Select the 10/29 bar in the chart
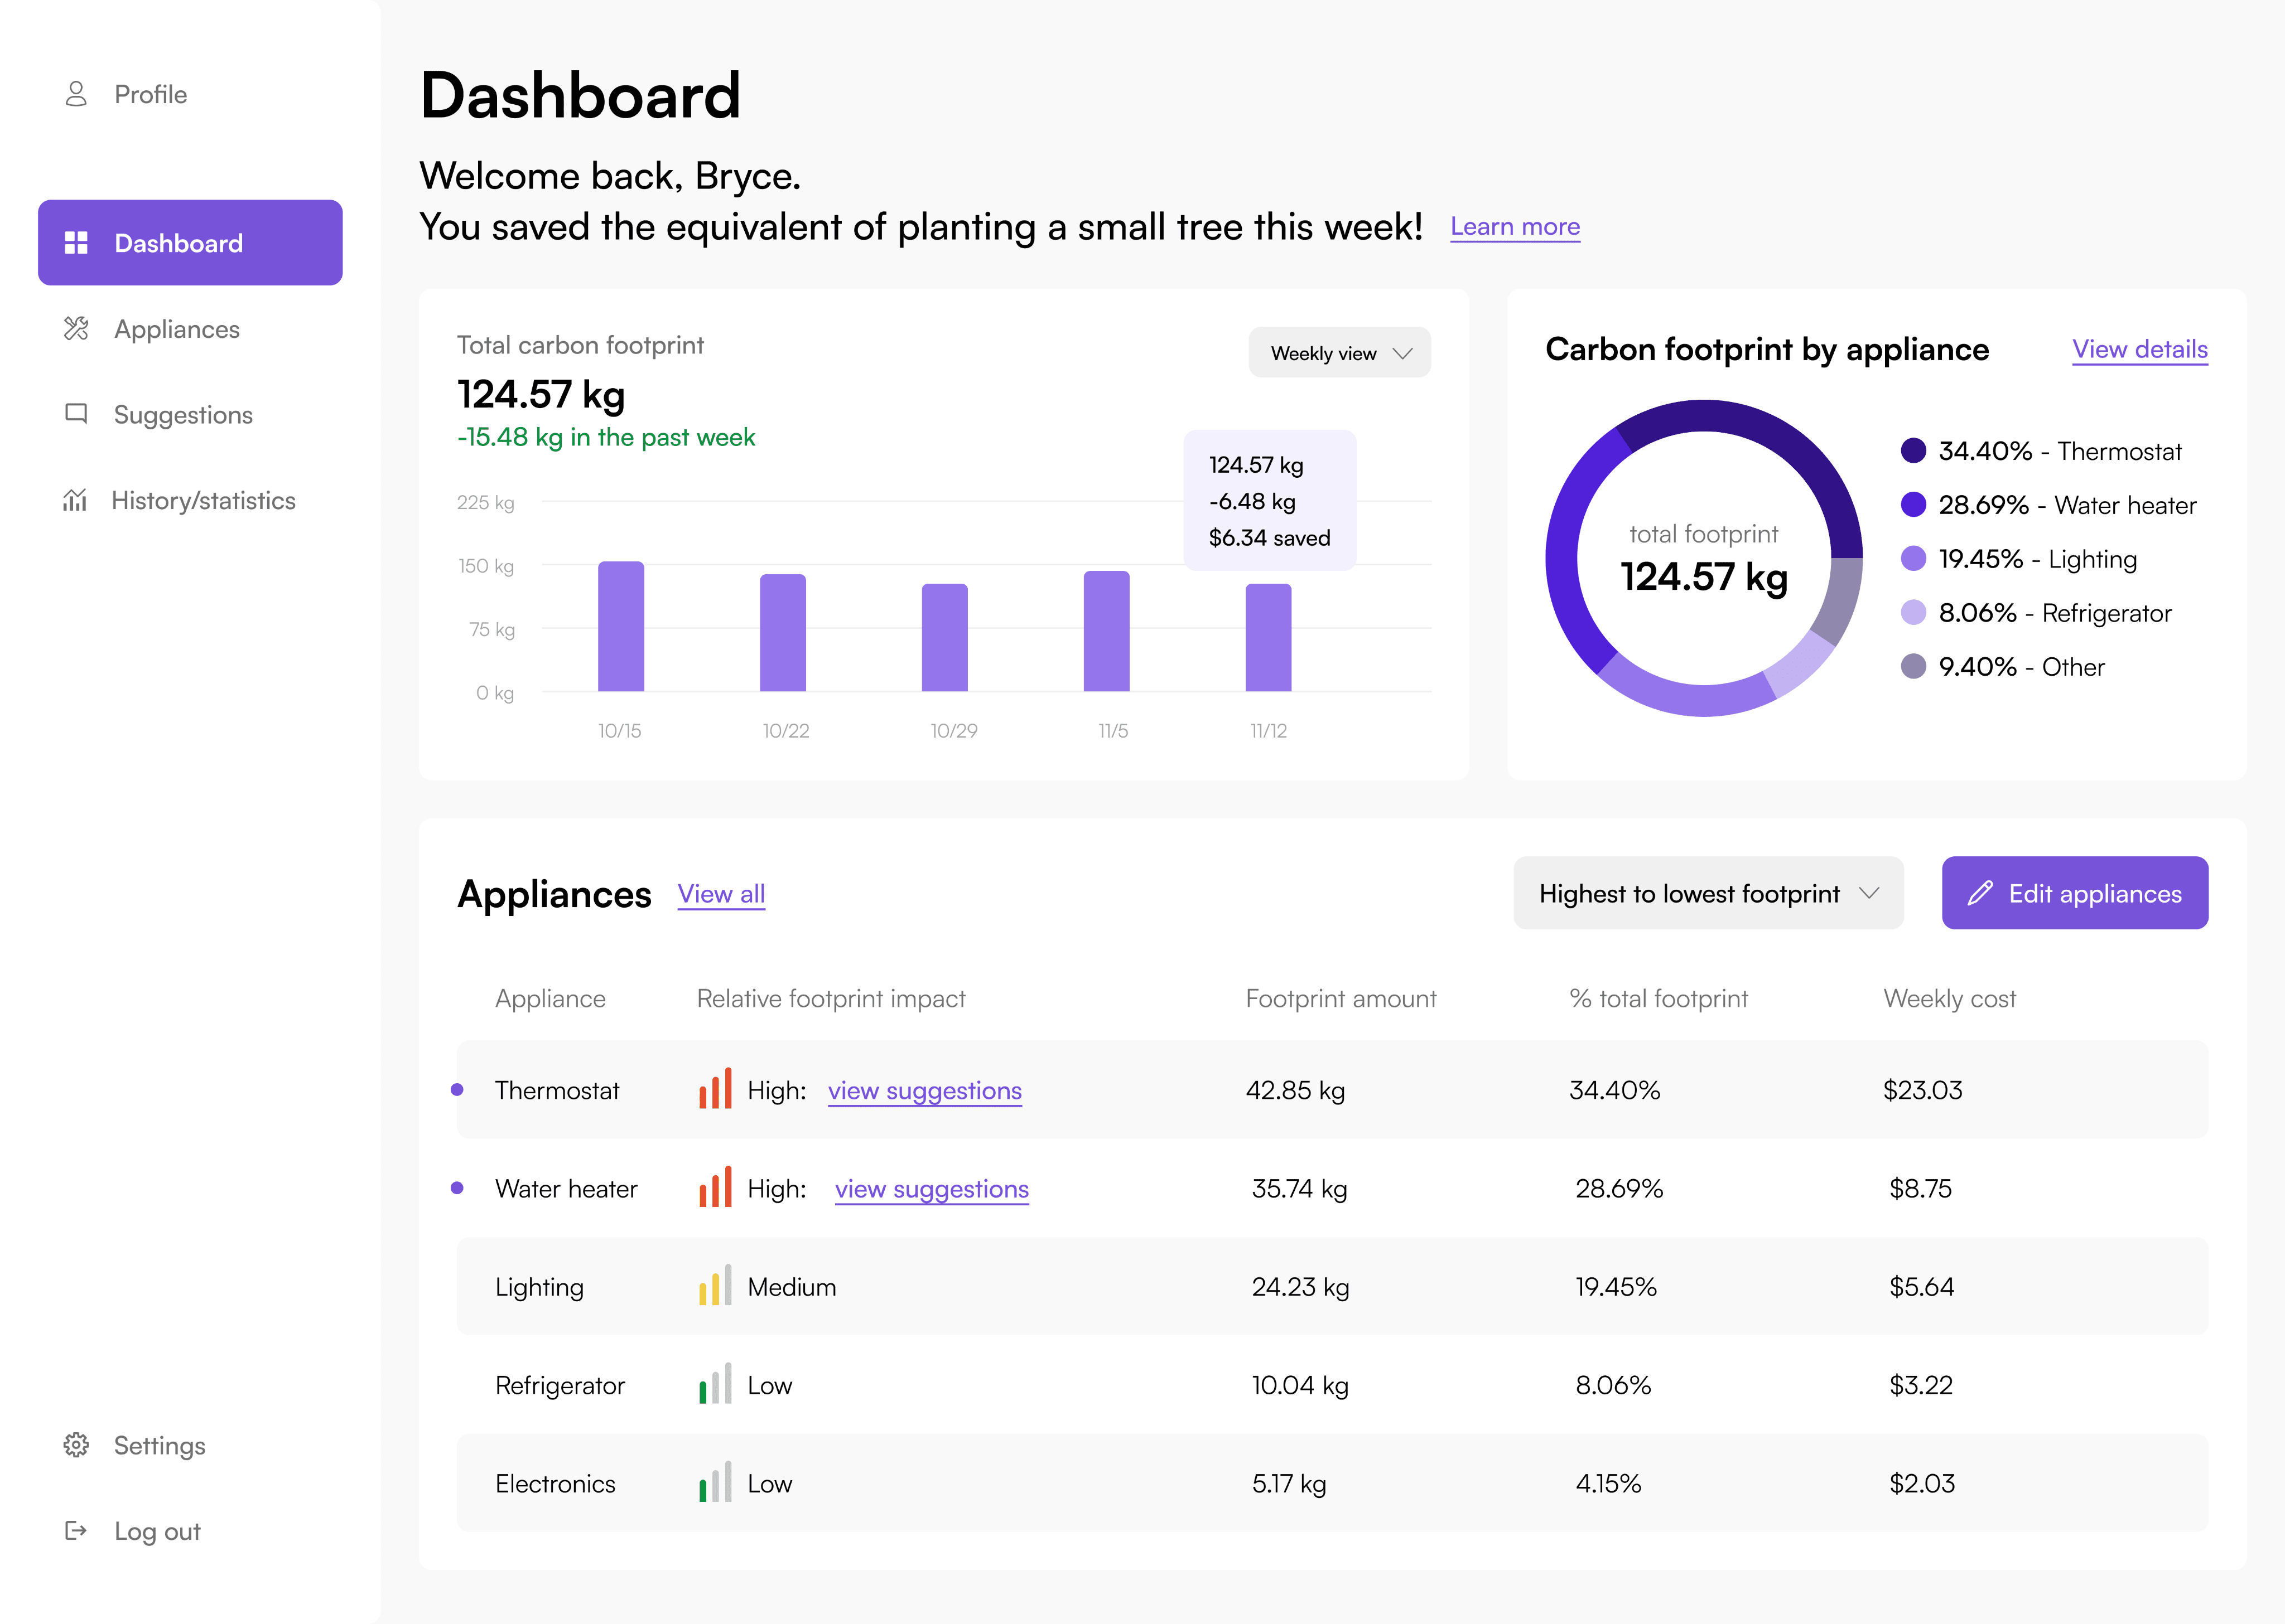The height and width of the screenshot is (1624, 2285). [x=944, y=638]
